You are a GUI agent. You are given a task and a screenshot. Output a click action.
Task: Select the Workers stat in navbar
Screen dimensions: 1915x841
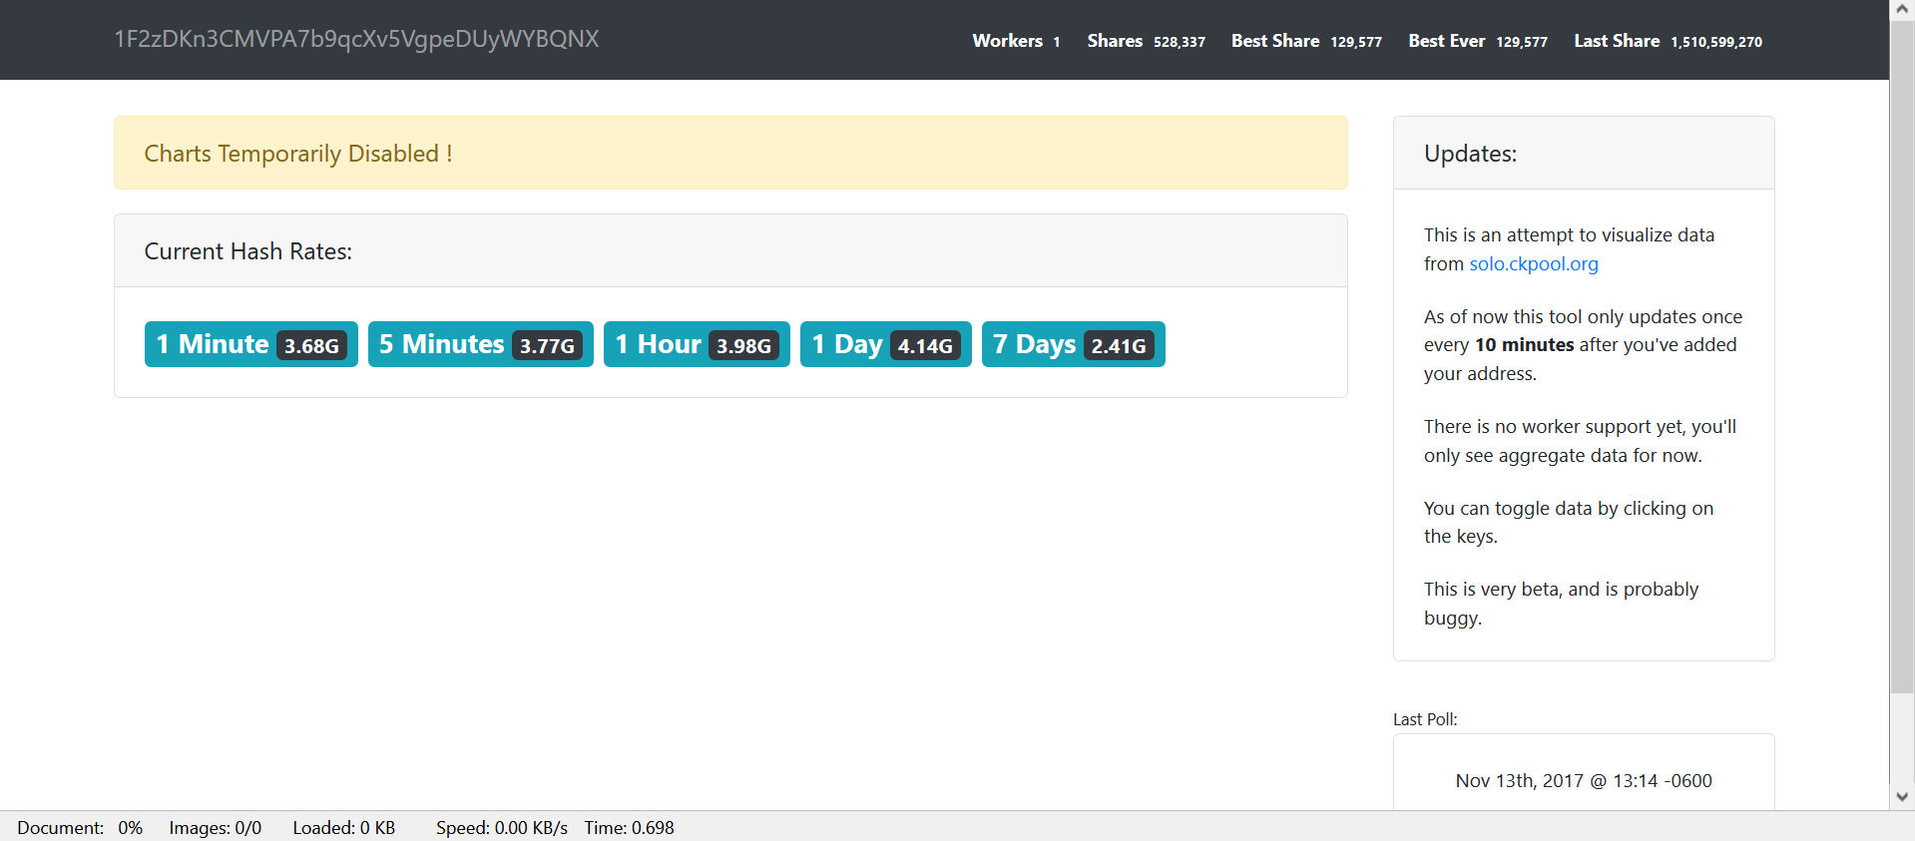(1016, 41)
